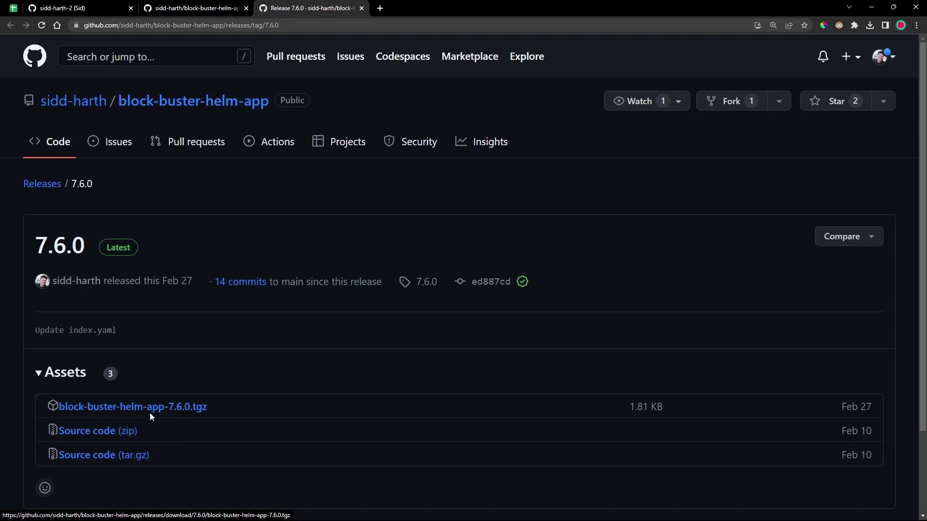Open the browser downloads icon
Viewport: 927px width, 521px height.
[x=870, y=25]
